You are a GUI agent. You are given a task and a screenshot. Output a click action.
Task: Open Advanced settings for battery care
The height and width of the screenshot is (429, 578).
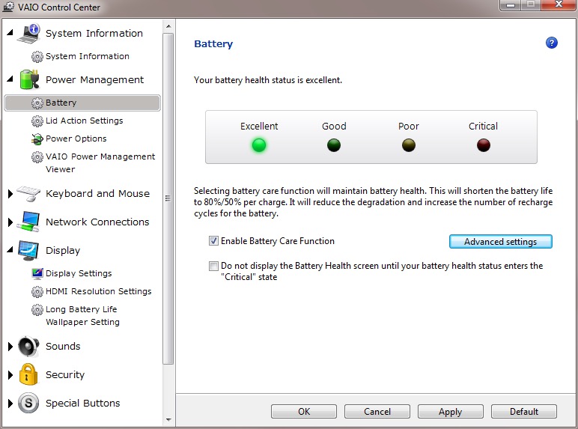[x=500, y=242]
